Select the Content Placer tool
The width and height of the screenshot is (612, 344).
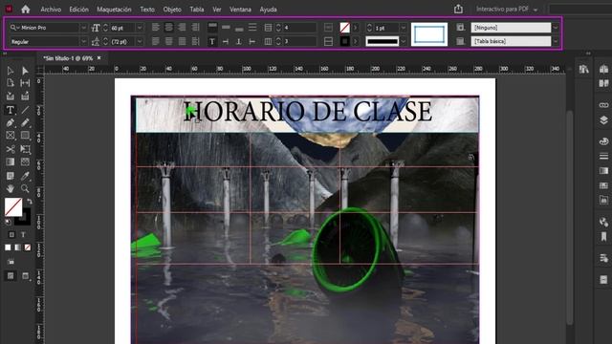click(25, 97)
